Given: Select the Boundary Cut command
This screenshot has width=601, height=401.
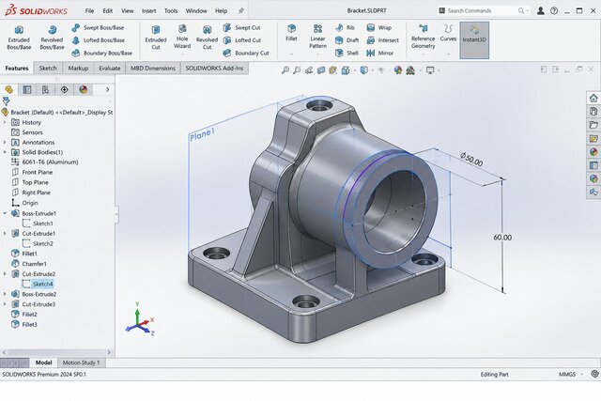Looking at the screenshot, I should pos(246,53).
